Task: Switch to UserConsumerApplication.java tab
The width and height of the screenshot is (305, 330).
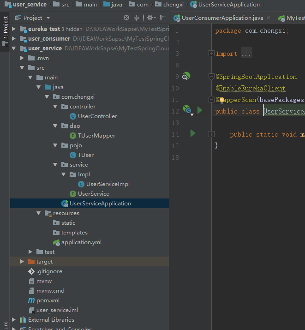Action: (x=222, y=18)
